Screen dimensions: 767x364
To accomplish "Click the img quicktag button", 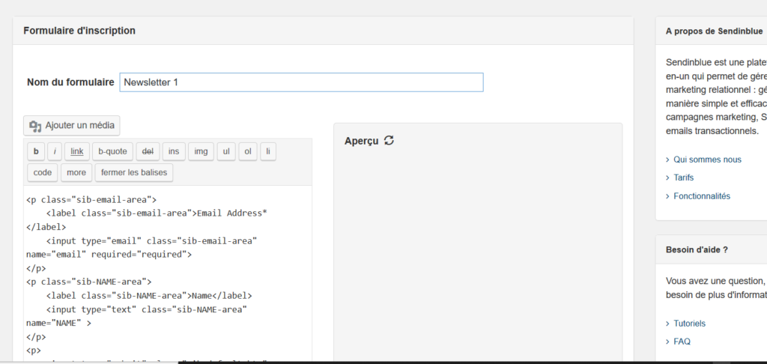I will 201,151.
